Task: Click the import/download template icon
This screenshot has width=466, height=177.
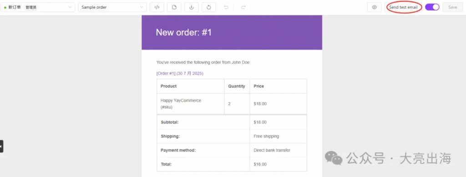Action: (x=192, y=7)
